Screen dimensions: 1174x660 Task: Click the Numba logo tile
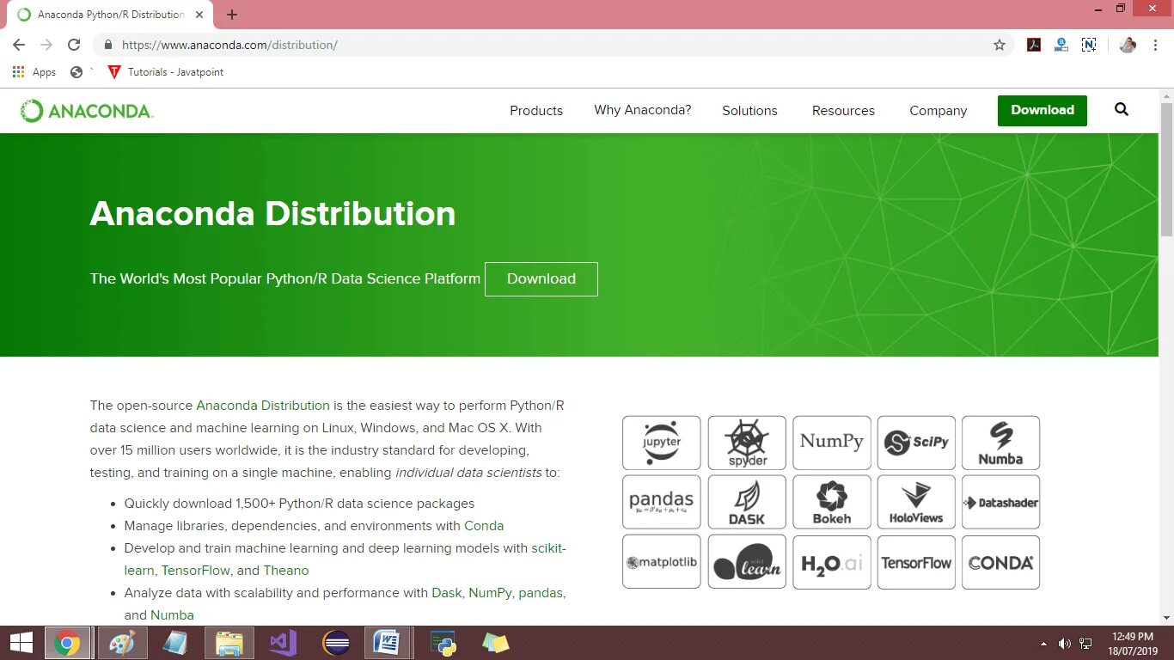tap(1000, 443)
